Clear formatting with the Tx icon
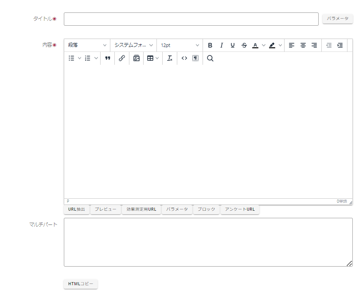 point(170,58)
